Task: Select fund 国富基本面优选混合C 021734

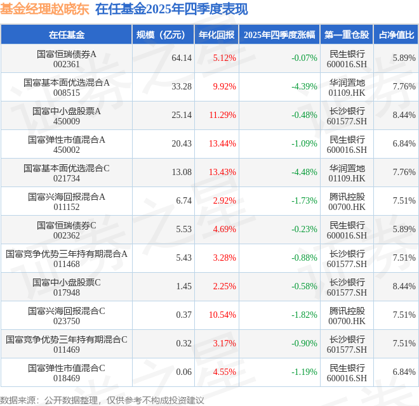Action: [x=67, y=173]
